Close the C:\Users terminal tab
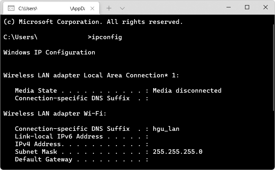The width and height of the screenshot is (275, 170). (93, 8)
